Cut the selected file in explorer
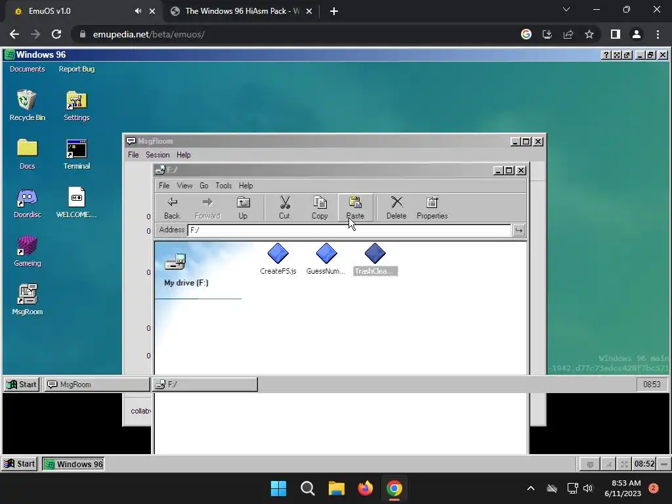 [285, 208]
